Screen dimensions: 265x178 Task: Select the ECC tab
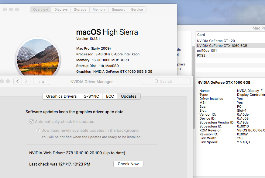[x=110, y=96]
